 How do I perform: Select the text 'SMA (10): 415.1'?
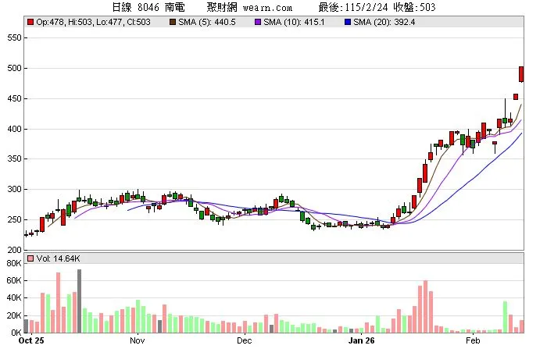294,22
